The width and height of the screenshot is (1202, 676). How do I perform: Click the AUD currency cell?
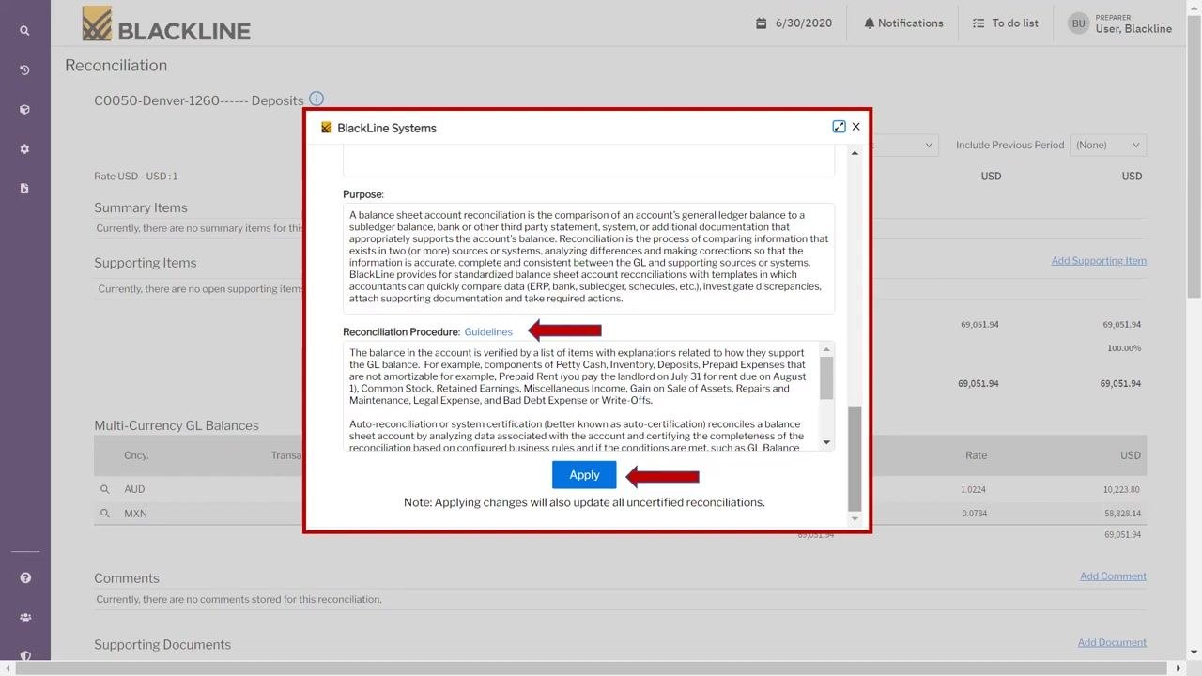pyautogui.click(x=134, y=489)
